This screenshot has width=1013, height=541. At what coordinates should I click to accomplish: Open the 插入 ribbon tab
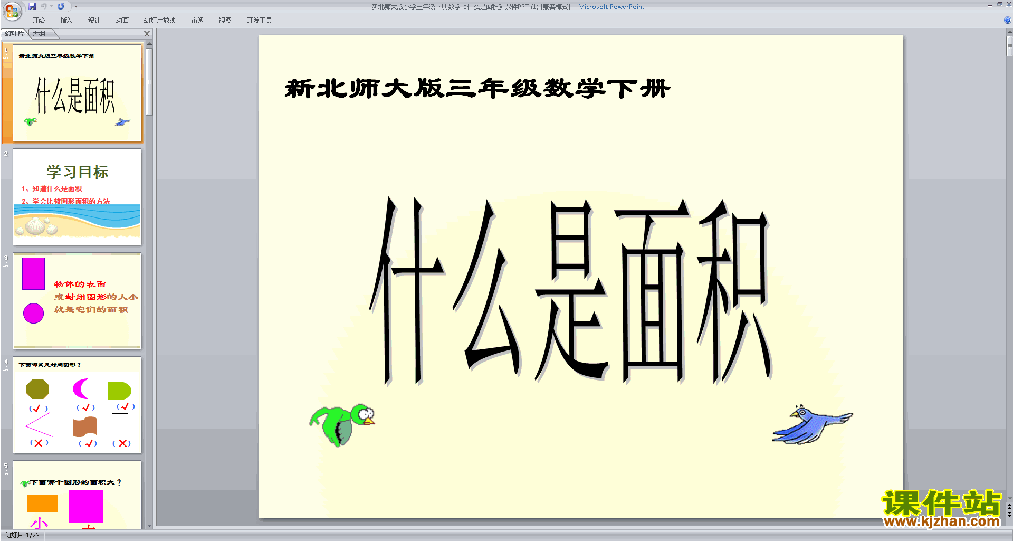[66, 21]
